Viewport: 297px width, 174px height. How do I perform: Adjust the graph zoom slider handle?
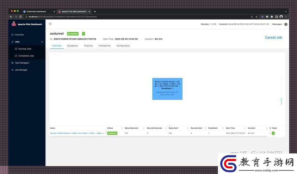click(x=281, y=99)
